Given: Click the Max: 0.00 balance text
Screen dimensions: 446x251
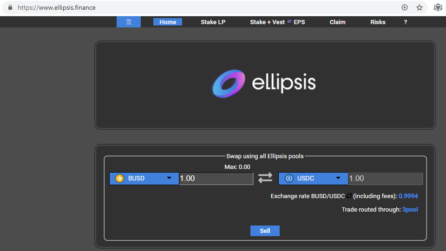Looking at the screenshot, I should tap(237, 167).
